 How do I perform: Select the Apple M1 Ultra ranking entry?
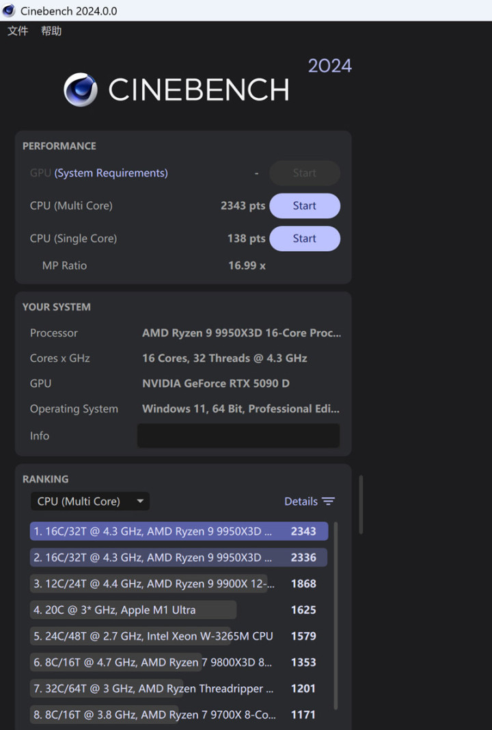(x=179, y=610)
